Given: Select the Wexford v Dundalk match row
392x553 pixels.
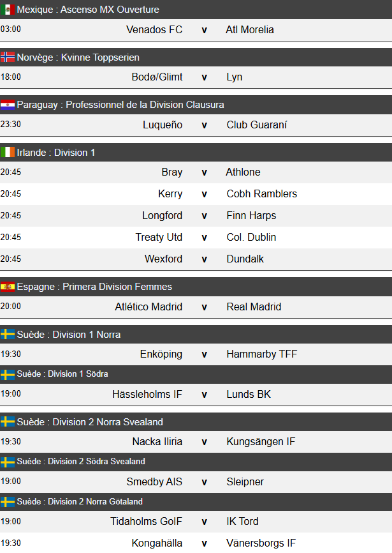Looking at the screenshot, I should click(204, 259).
